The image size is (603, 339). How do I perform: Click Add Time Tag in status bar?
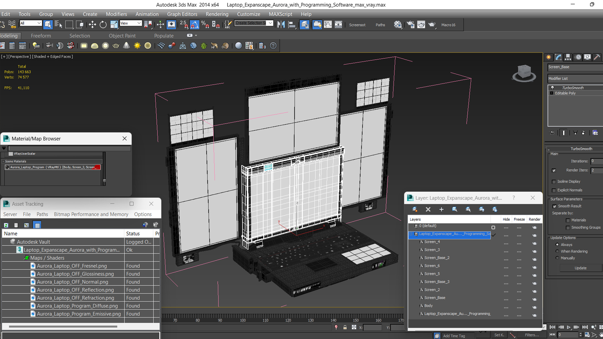coord(454,336)
